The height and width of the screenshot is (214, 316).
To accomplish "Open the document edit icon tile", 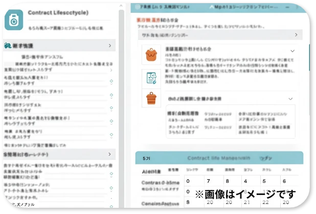I will tap(151, 77).
